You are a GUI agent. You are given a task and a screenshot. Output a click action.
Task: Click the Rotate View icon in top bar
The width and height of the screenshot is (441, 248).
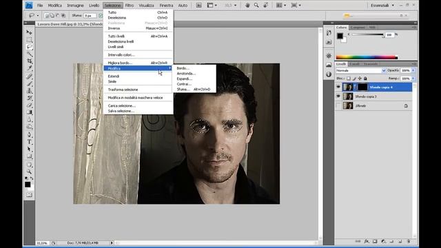[266, 6]
